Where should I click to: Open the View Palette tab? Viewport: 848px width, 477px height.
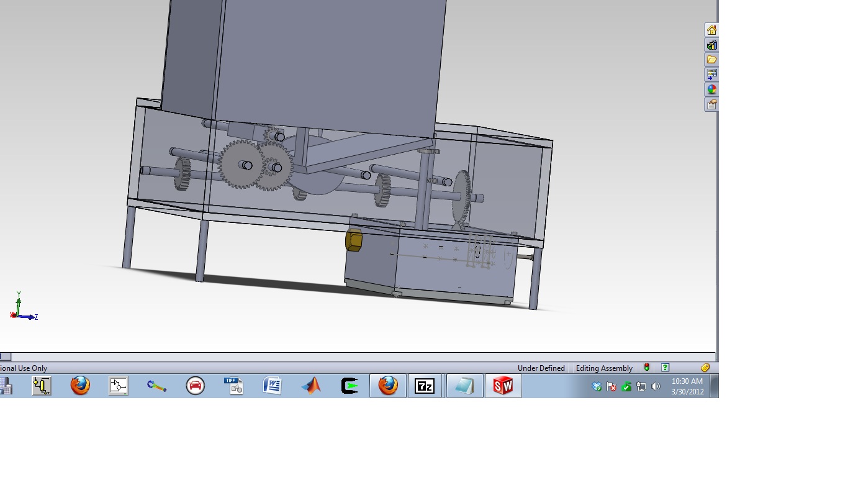711,75
